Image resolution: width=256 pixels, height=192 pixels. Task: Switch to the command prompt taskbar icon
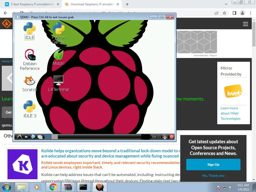(83, 187)
